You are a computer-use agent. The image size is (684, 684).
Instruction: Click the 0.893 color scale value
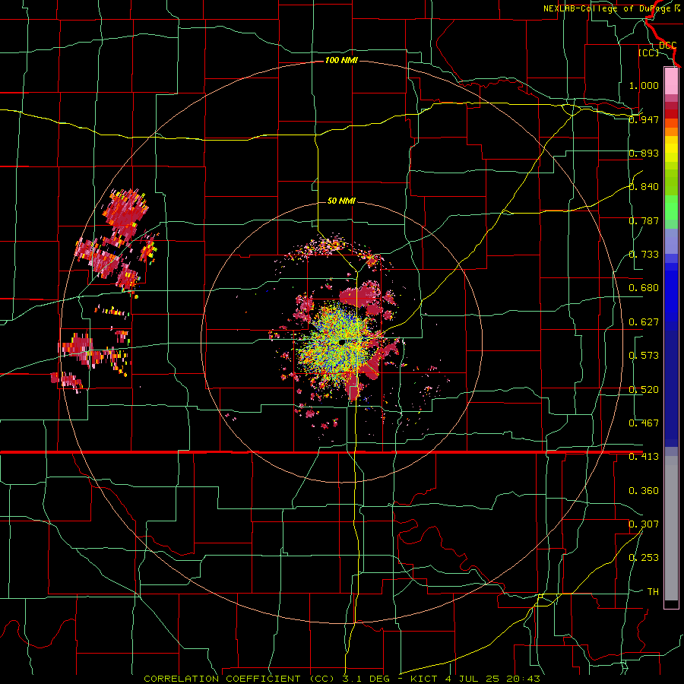click(x=644, y=153)
